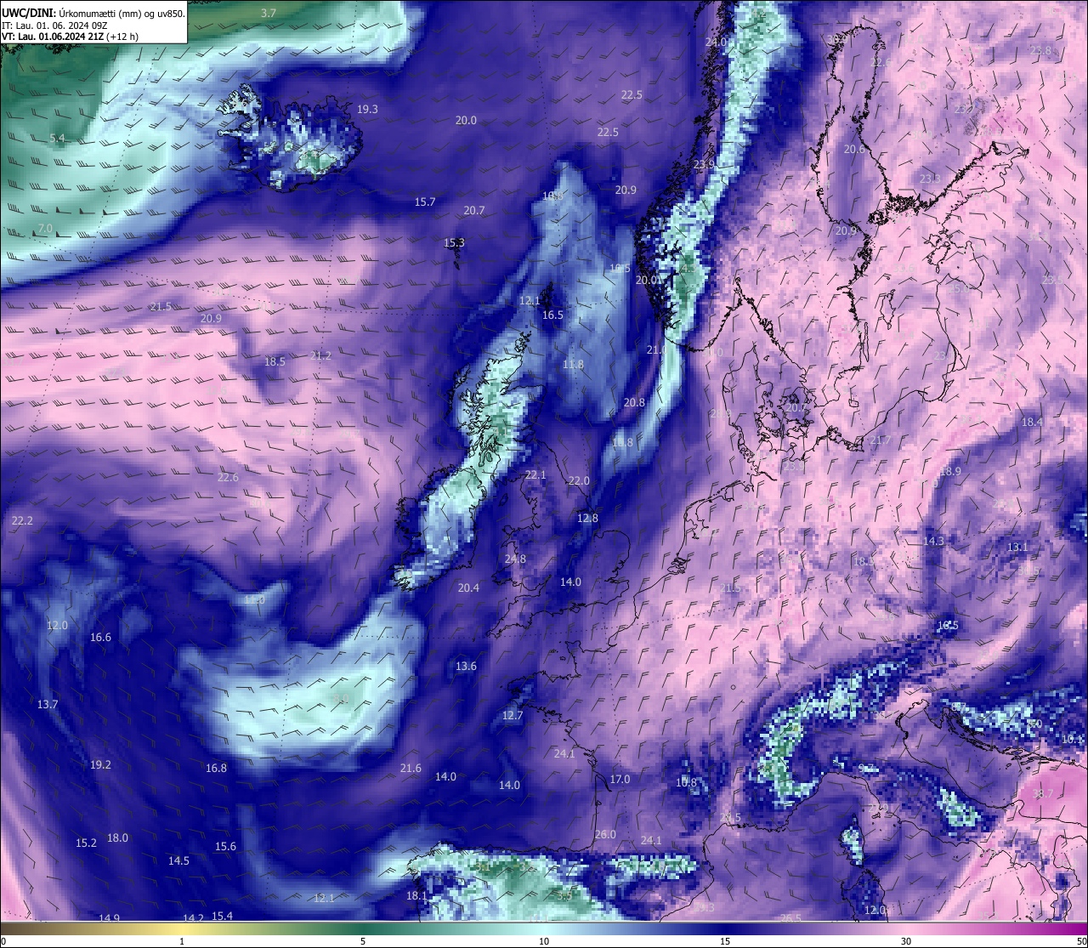The height and width of the screenshot is (948, 1088).
Task: Click the map value "20.8"
Action: [x=634, y=402]
